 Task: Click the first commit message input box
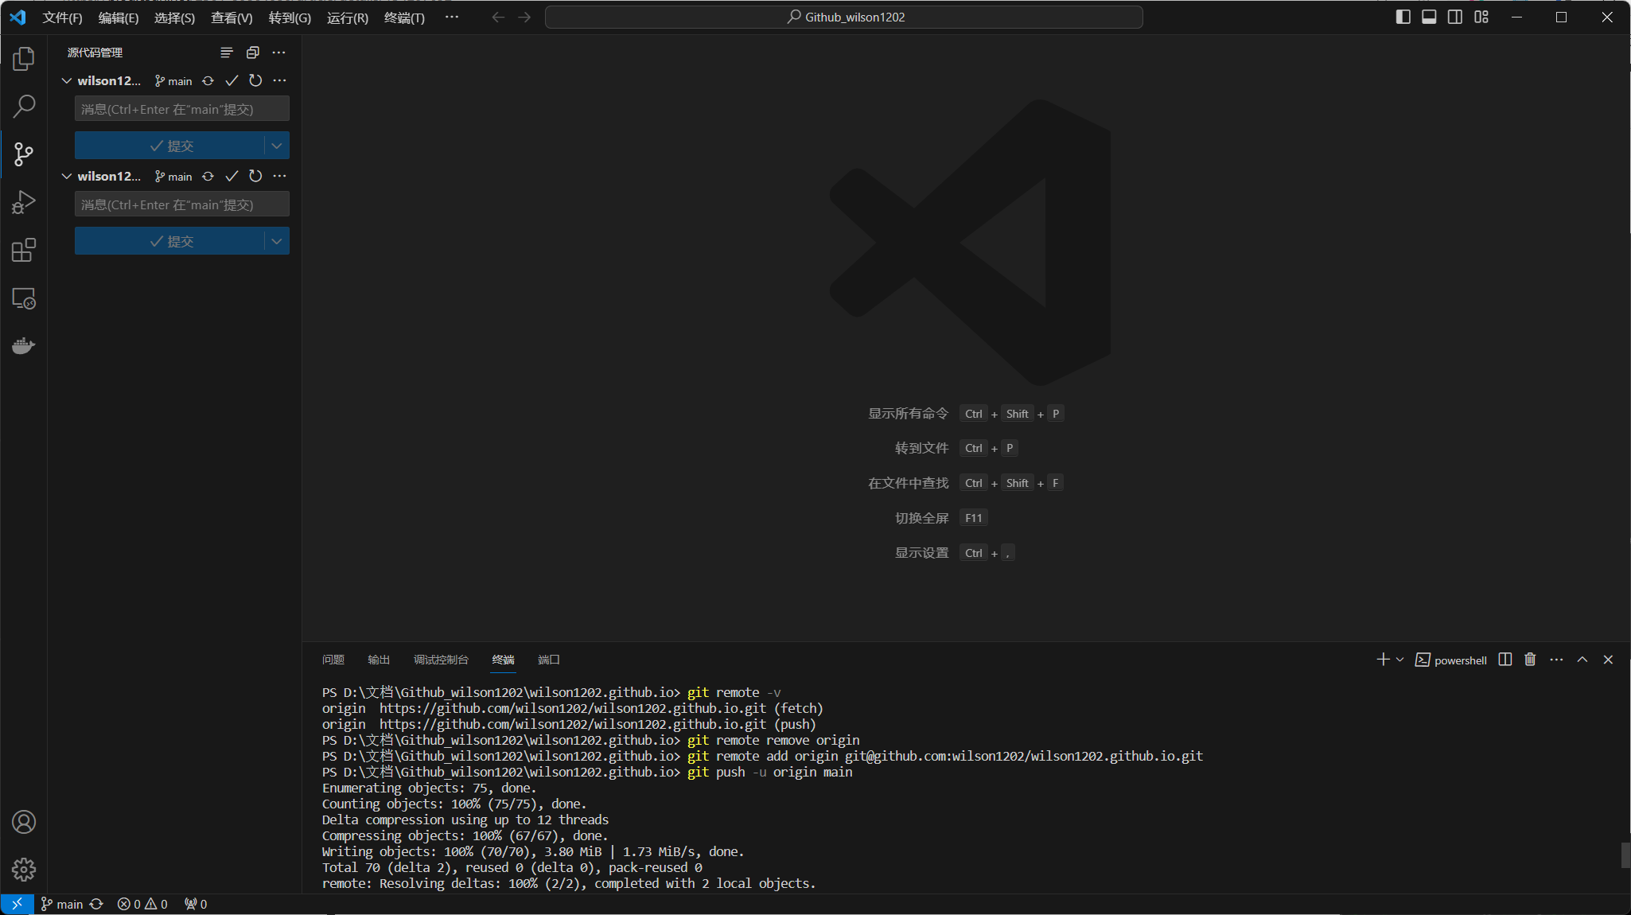181,109
